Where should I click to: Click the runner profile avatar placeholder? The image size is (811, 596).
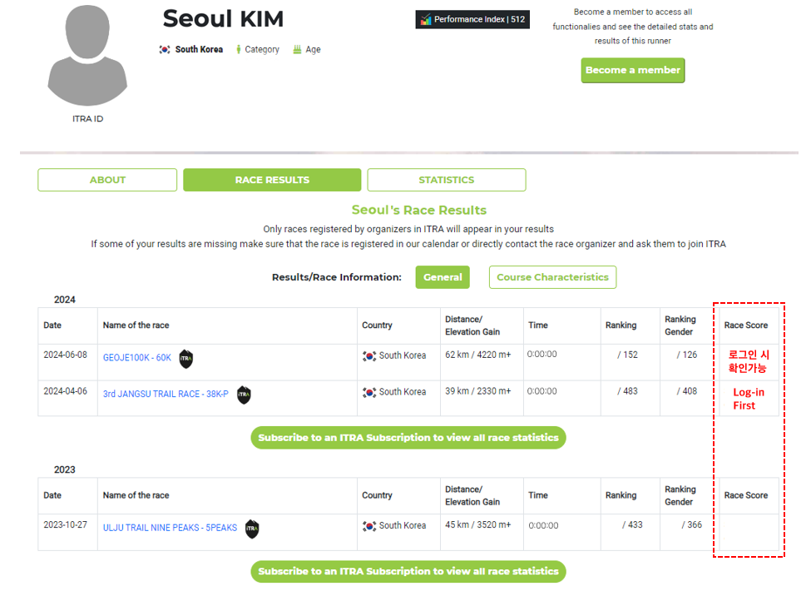pyautogui.click(x=87, y=57)
